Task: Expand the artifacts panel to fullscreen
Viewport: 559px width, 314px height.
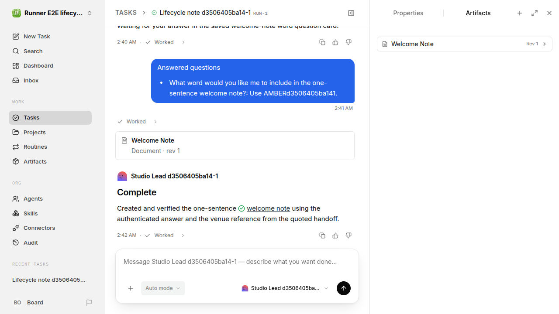Action: pyautogui.click(x=535, y=13)
